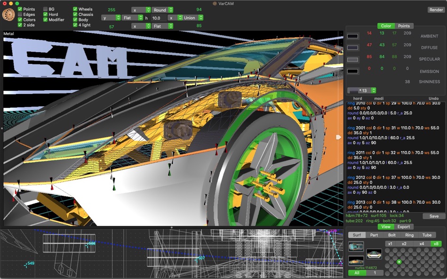The width and height of the screenshot is (447, 279).
Task: Click the DIFFUSE color swatch
Action: pyautogui.click(x=352, y=48)
